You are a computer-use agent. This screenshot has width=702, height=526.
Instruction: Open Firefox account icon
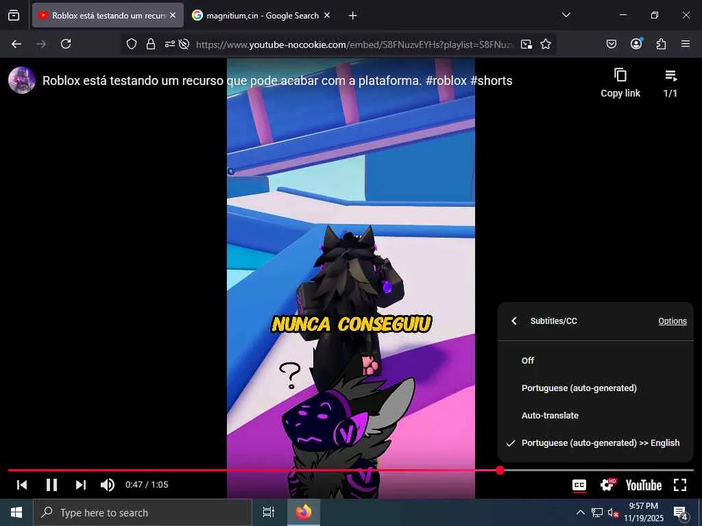click(x=636, y=44)
